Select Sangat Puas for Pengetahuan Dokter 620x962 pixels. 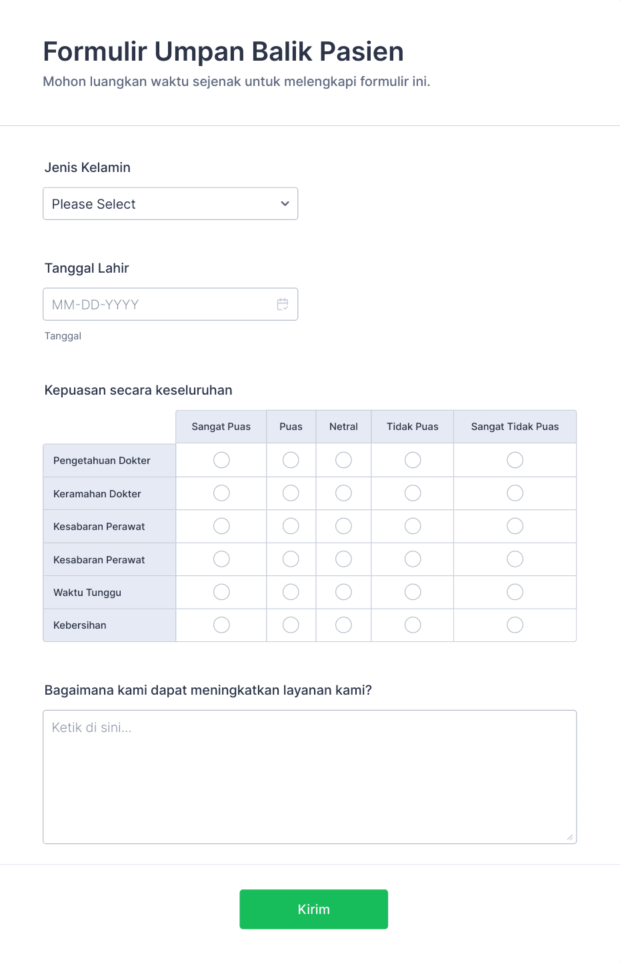pyautogui.click(x=221, y=460)
